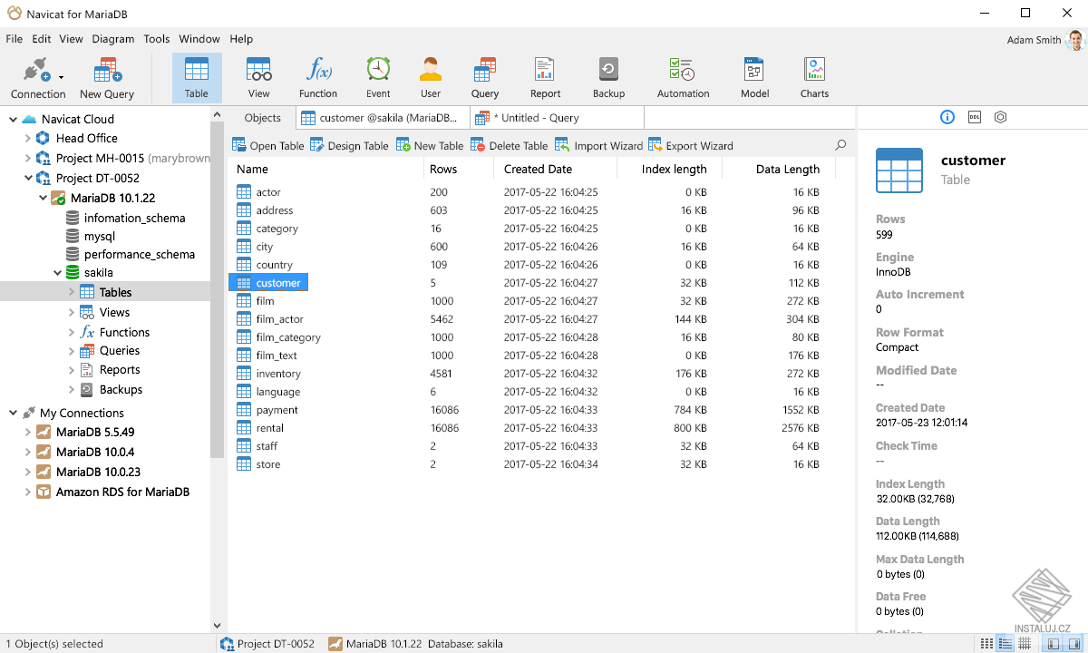
Task: Click the Model toolbar icon
Action: pos(754,71)
